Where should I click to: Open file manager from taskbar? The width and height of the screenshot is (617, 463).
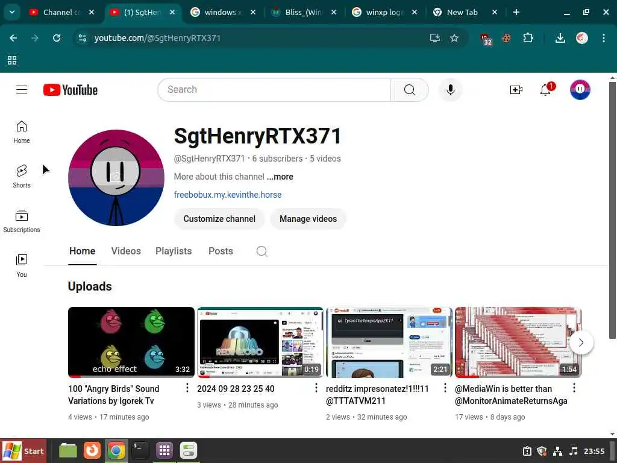click(x=67, y=450)
